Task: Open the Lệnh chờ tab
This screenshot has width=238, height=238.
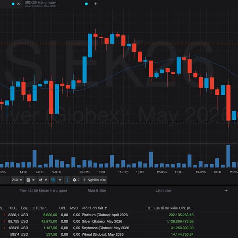Action: (163, 190)
